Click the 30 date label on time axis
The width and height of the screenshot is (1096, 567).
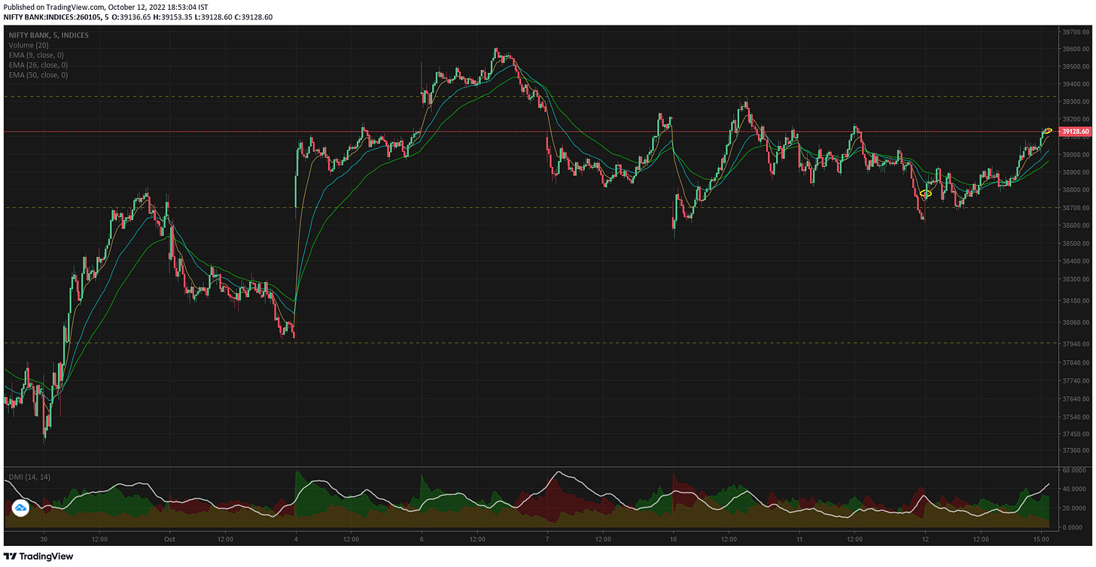click(x=44, y=538)
